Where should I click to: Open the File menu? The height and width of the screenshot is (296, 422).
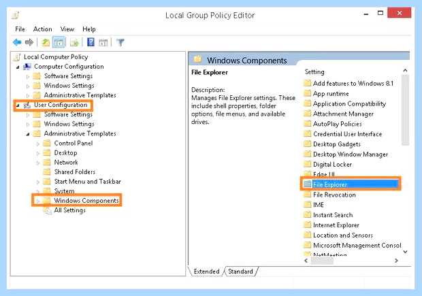[20, 29]
